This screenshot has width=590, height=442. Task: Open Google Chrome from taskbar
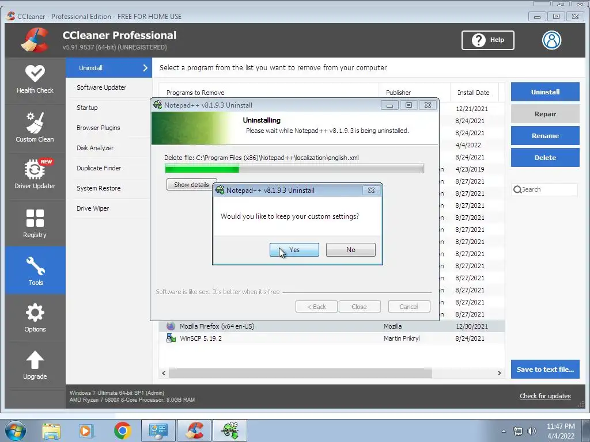pos(122,430)
